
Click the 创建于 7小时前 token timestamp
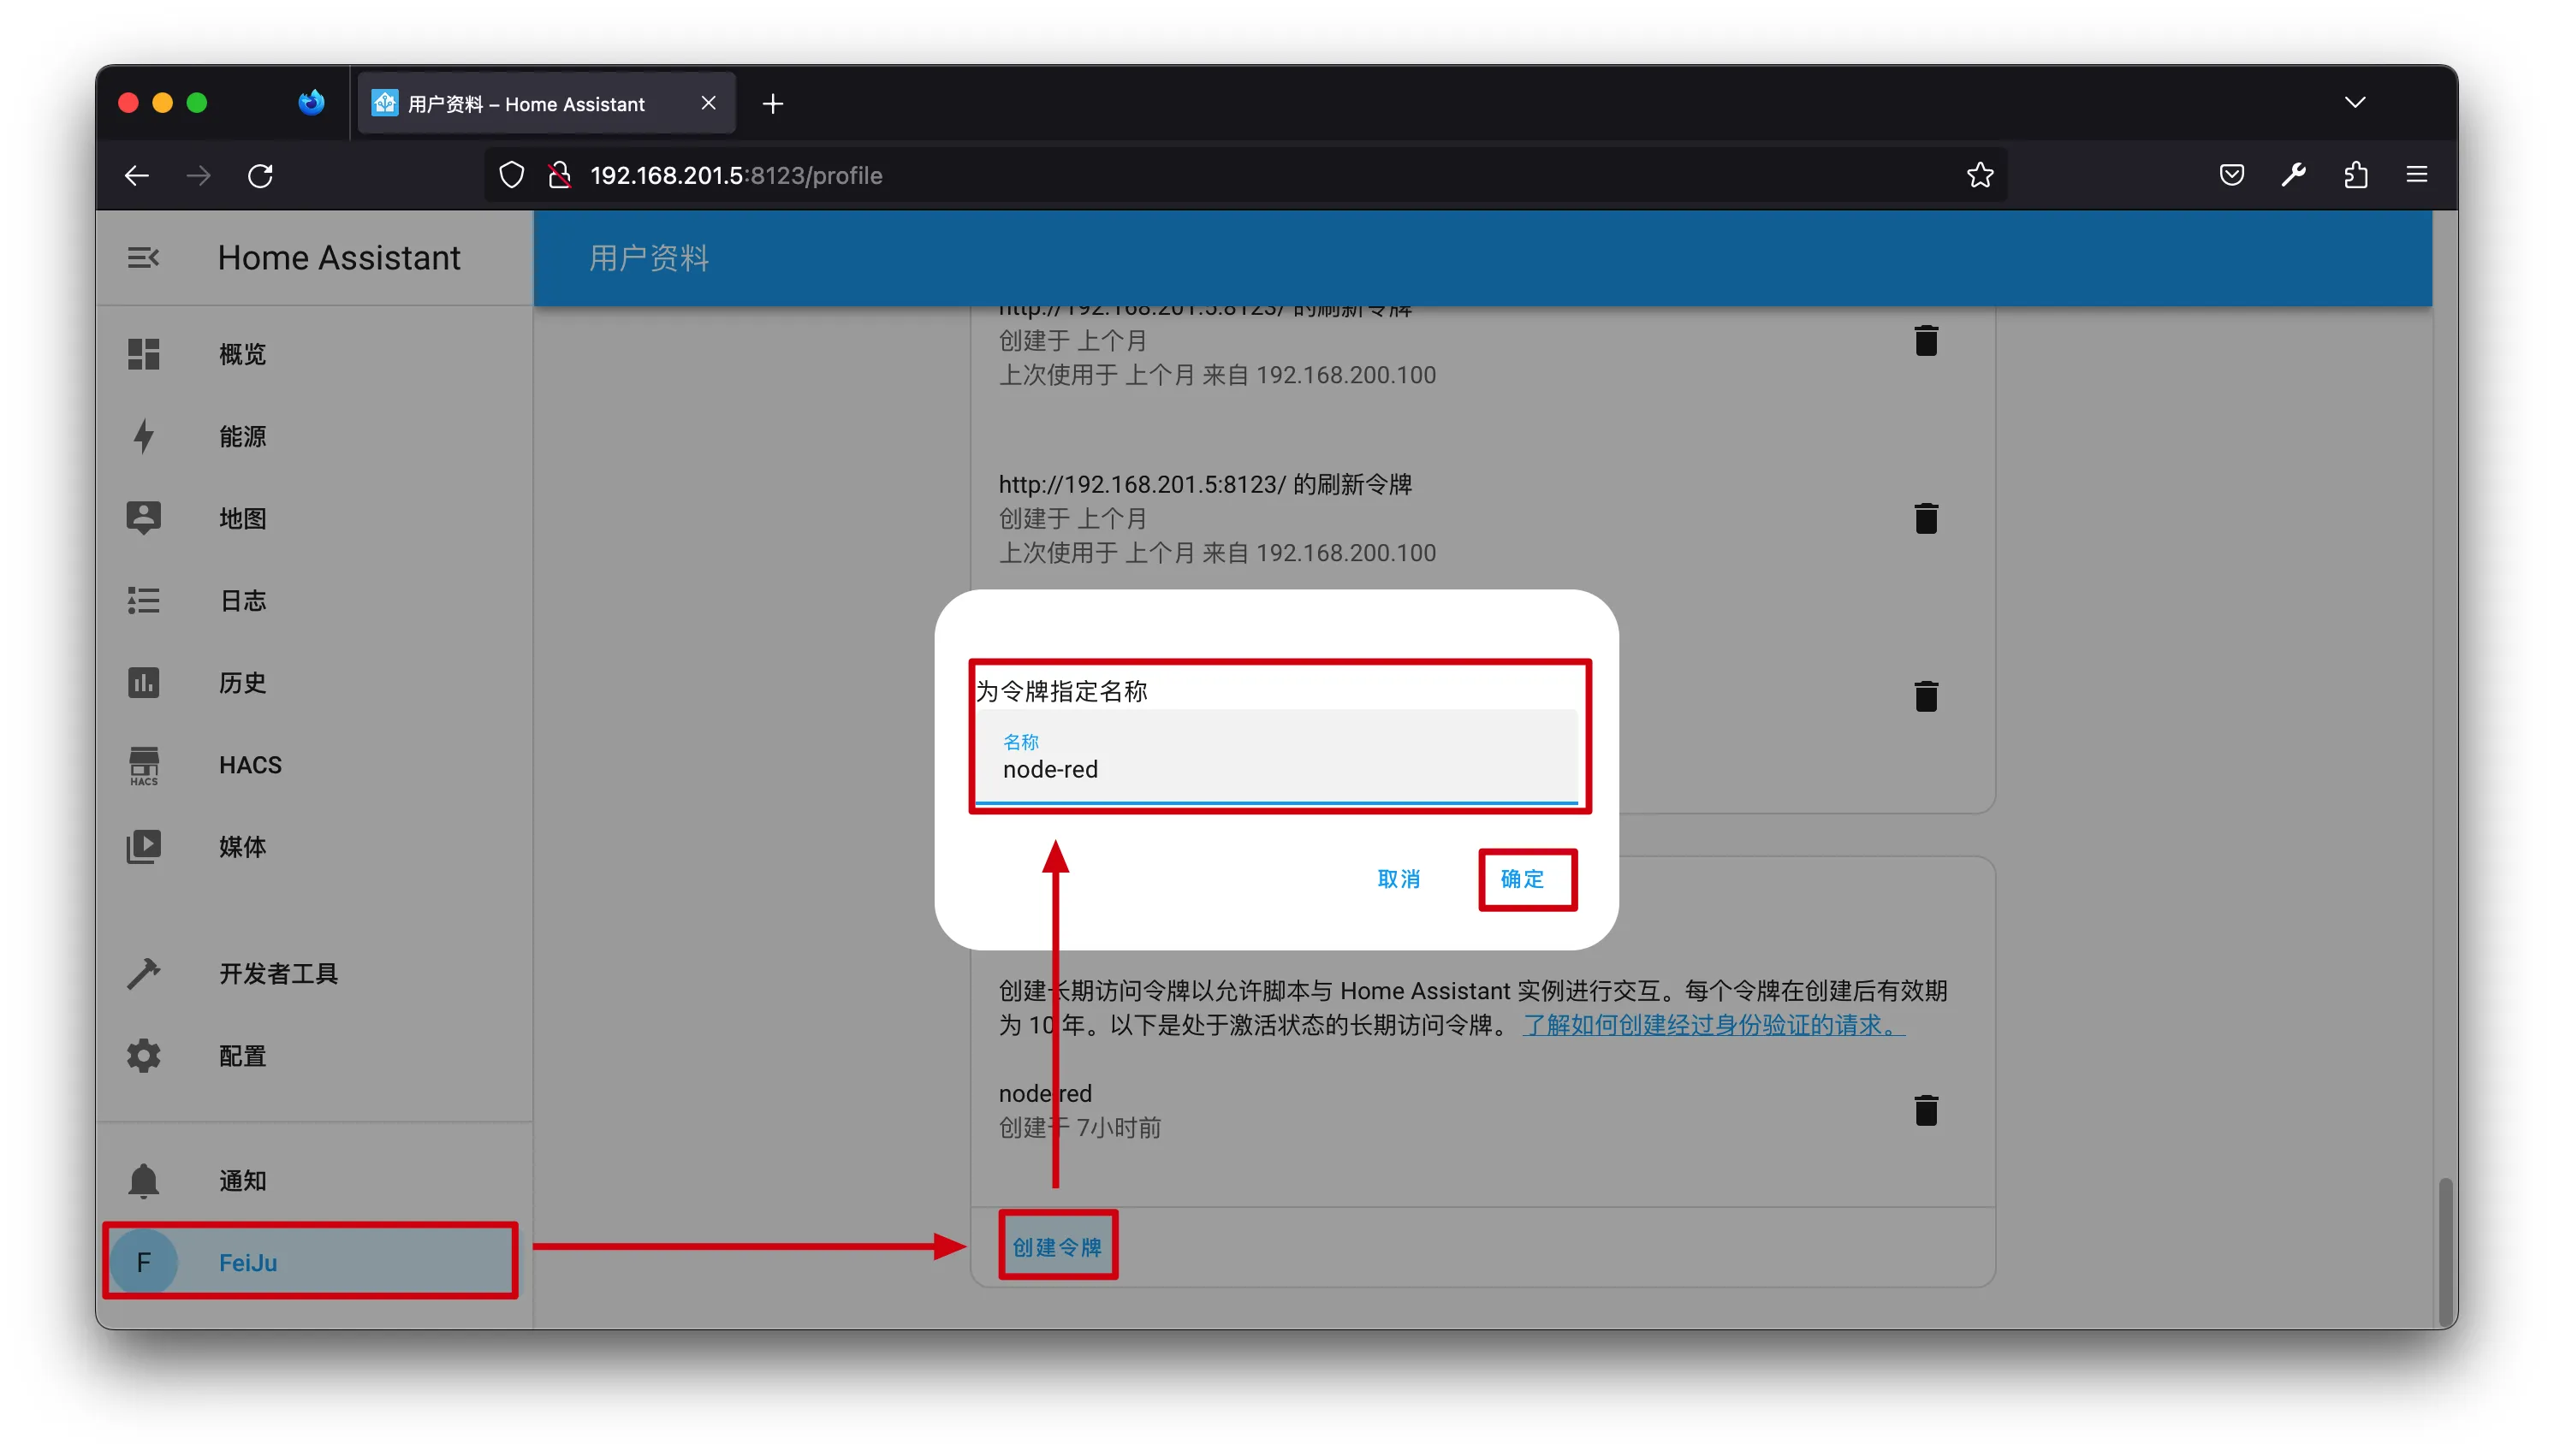[1079, 1128]
